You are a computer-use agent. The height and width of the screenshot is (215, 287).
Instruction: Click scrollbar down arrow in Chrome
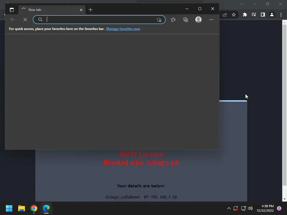[284, 199]
